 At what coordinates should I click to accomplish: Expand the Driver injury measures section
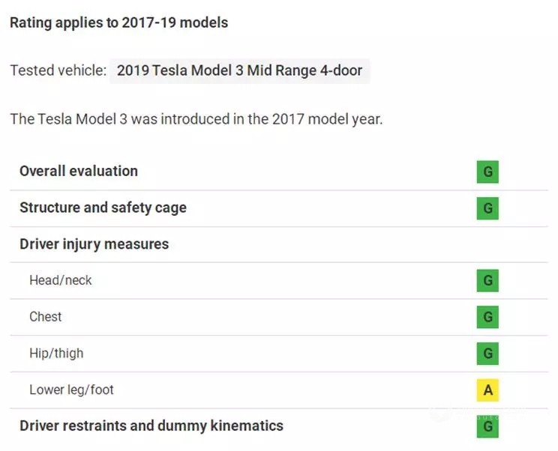94,244
